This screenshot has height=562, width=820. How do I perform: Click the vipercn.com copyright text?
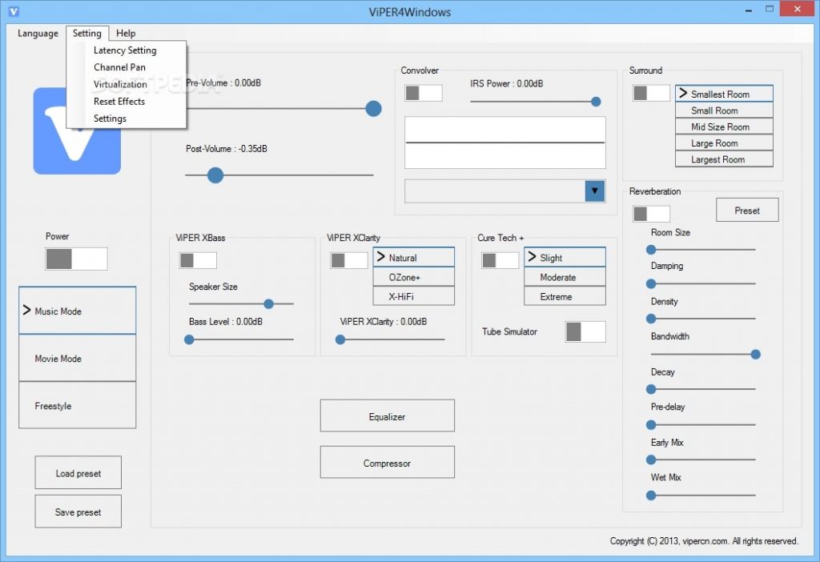coord(704,541)
